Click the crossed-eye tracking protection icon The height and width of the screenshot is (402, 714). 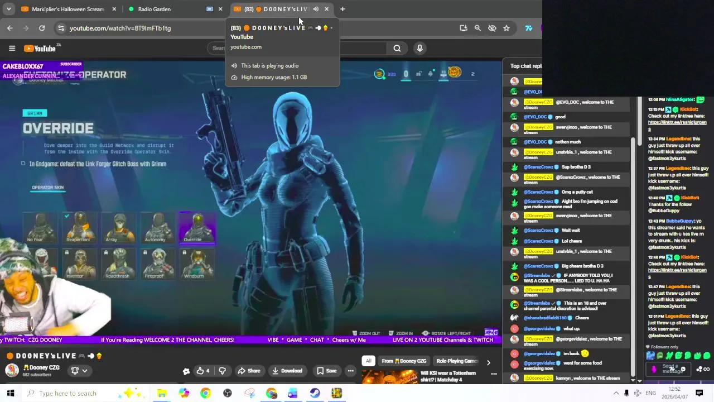[492, 28]
